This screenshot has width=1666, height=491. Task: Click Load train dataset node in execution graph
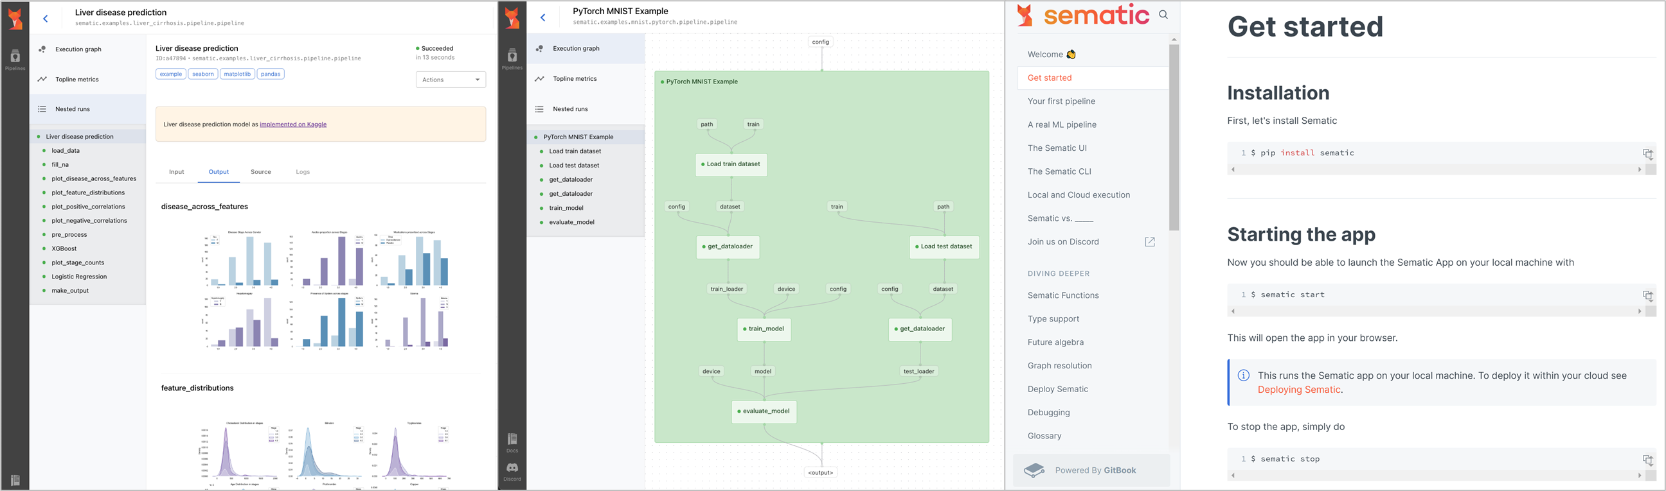pos(731,164)
